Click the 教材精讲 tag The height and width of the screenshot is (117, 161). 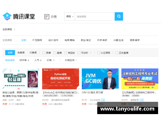point(126,96)
